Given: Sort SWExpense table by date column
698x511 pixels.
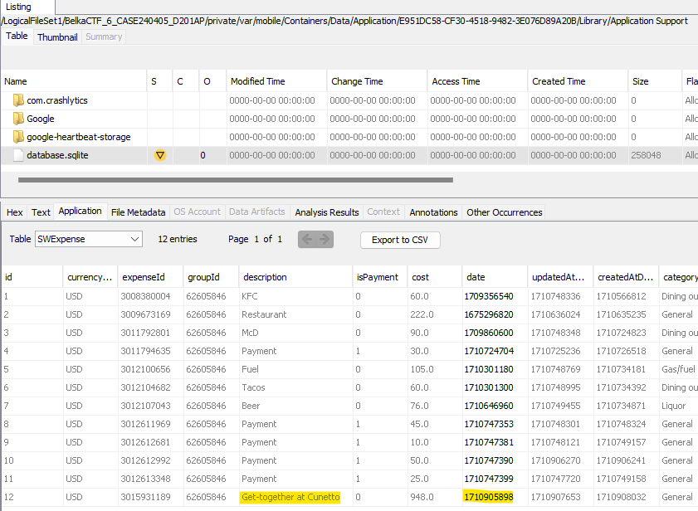Looking at the screenshot, I should (x=495, y=277).
